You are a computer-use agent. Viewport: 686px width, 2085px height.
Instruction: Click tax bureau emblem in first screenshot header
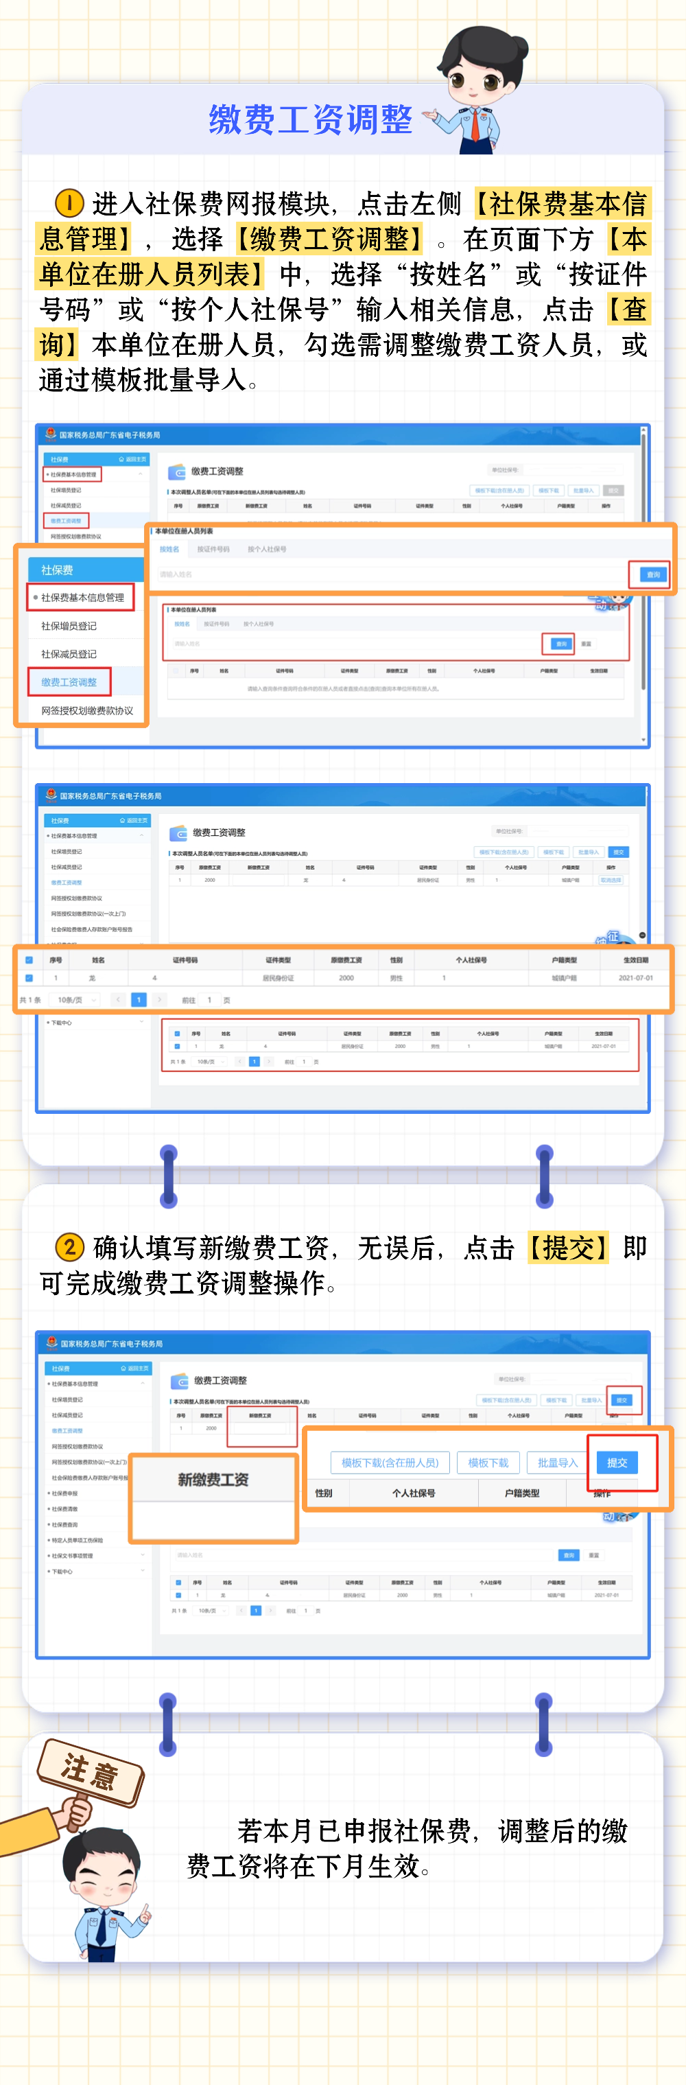coord(51,434)
